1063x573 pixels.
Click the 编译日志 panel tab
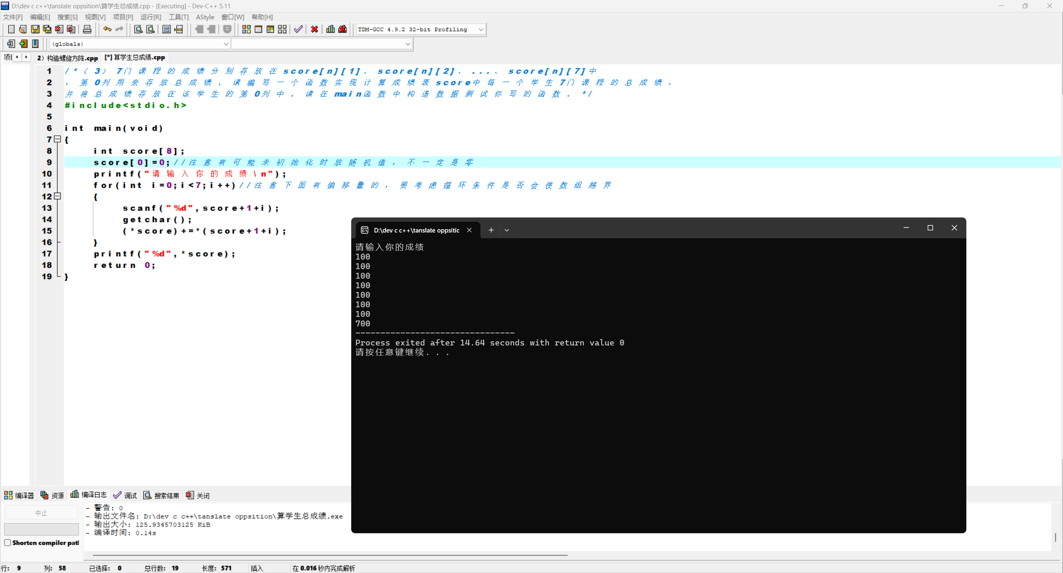pos(89,495)
